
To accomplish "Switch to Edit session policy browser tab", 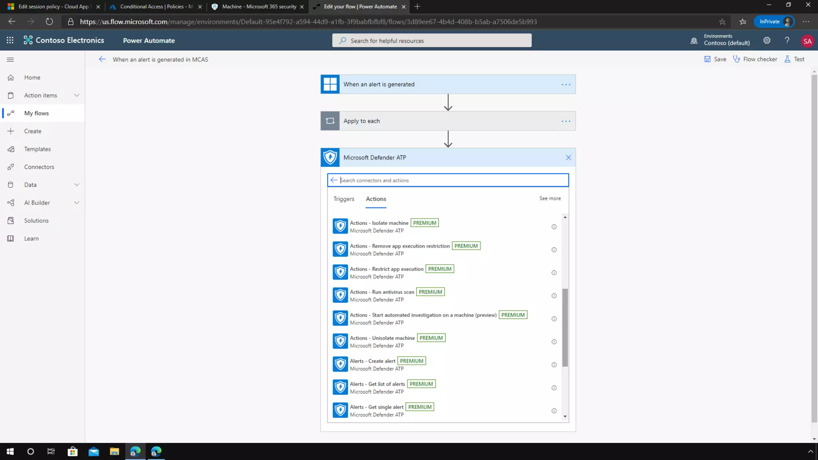I will tap(53, 6).
